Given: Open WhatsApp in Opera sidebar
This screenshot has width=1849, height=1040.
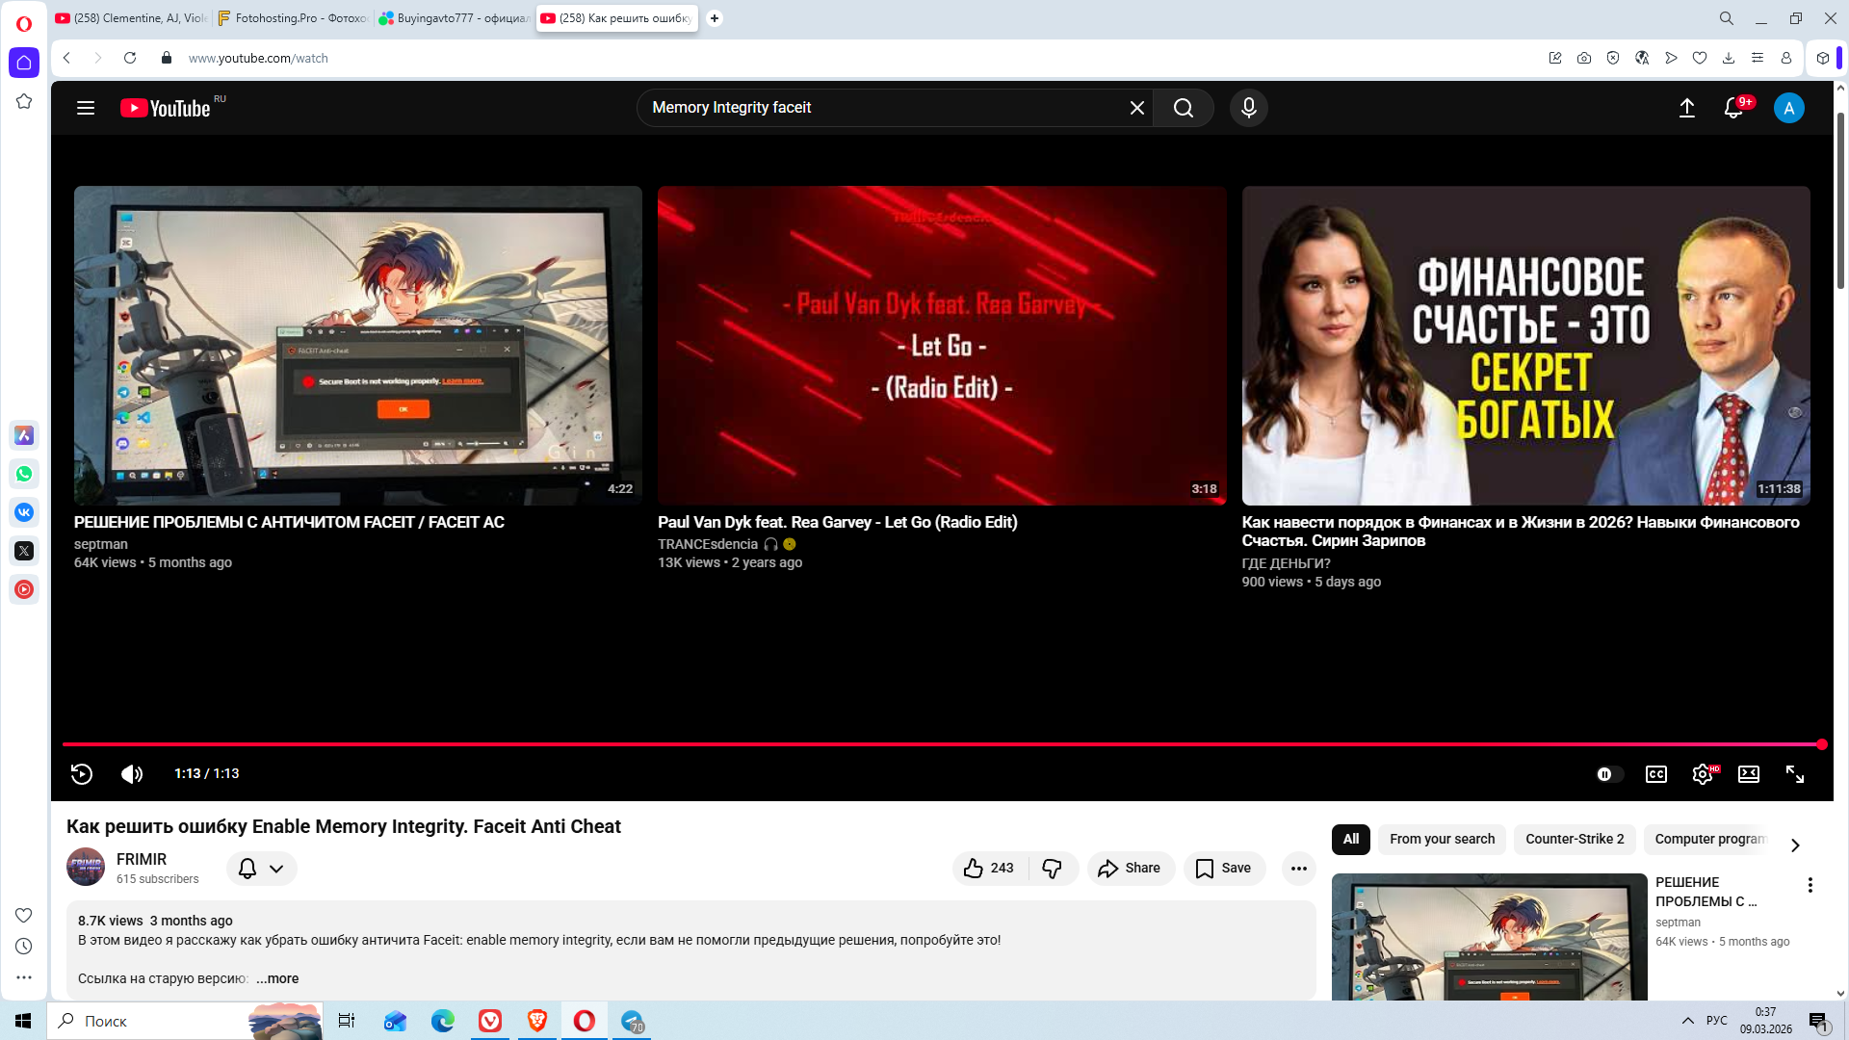Looking at the screenshot, I should (x=24, y=474).
